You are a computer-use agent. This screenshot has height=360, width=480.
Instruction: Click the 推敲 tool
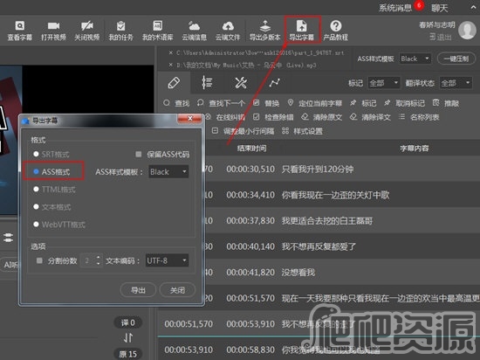point(446,103)
